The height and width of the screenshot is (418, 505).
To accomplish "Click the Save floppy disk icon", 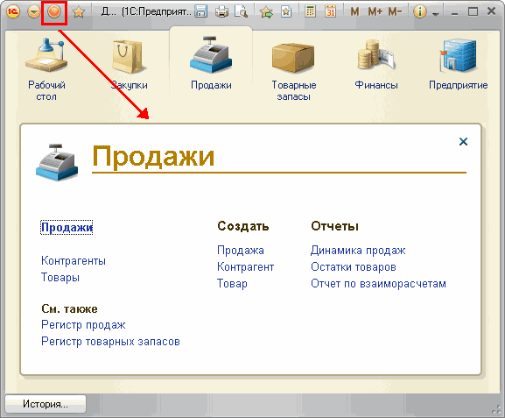I will pos(200,12).
